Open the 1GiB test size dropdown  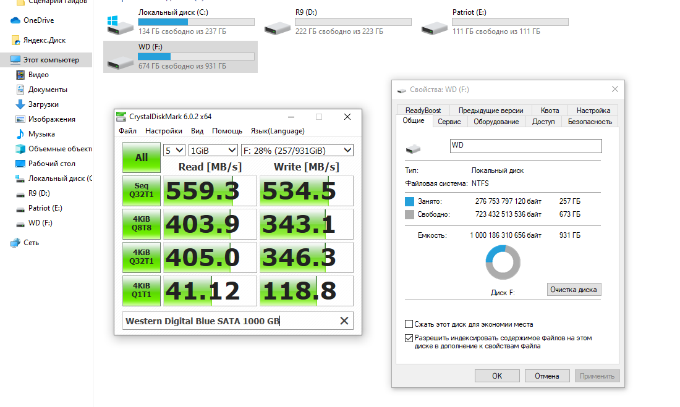pyautogui.click(x=213, y=151)
